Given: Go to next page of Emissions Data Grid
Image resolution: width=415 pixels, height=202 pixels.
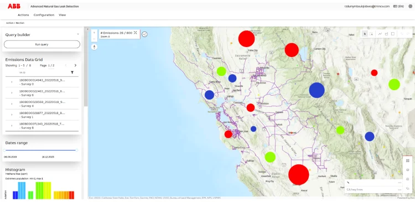Looking at the screenshot, I should [75, 65].
